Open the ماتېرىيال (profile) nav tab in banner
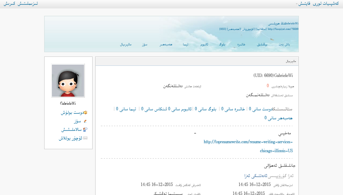The height and width of the screenshot is (195, 343). tap(126, 44)
